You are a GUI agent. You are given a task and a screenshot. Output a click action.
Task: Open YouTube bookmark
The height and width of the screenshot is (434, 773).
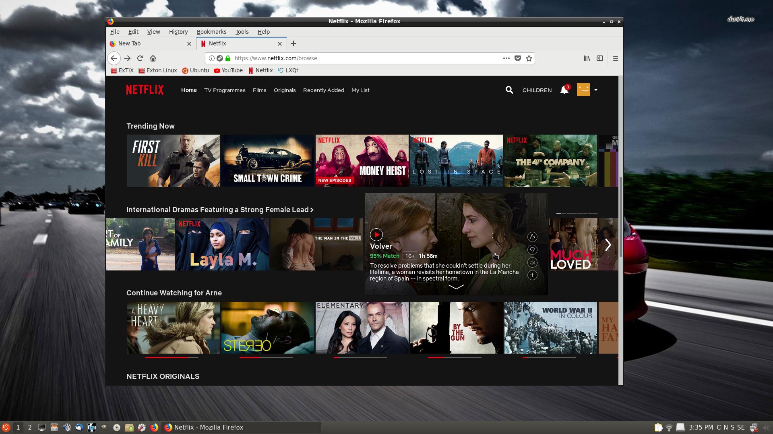coord(228,70)
